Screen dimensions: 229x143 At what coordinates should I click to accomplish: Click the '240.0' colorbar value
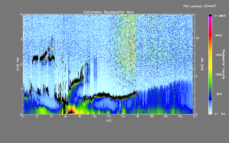(x=219, y=35)
